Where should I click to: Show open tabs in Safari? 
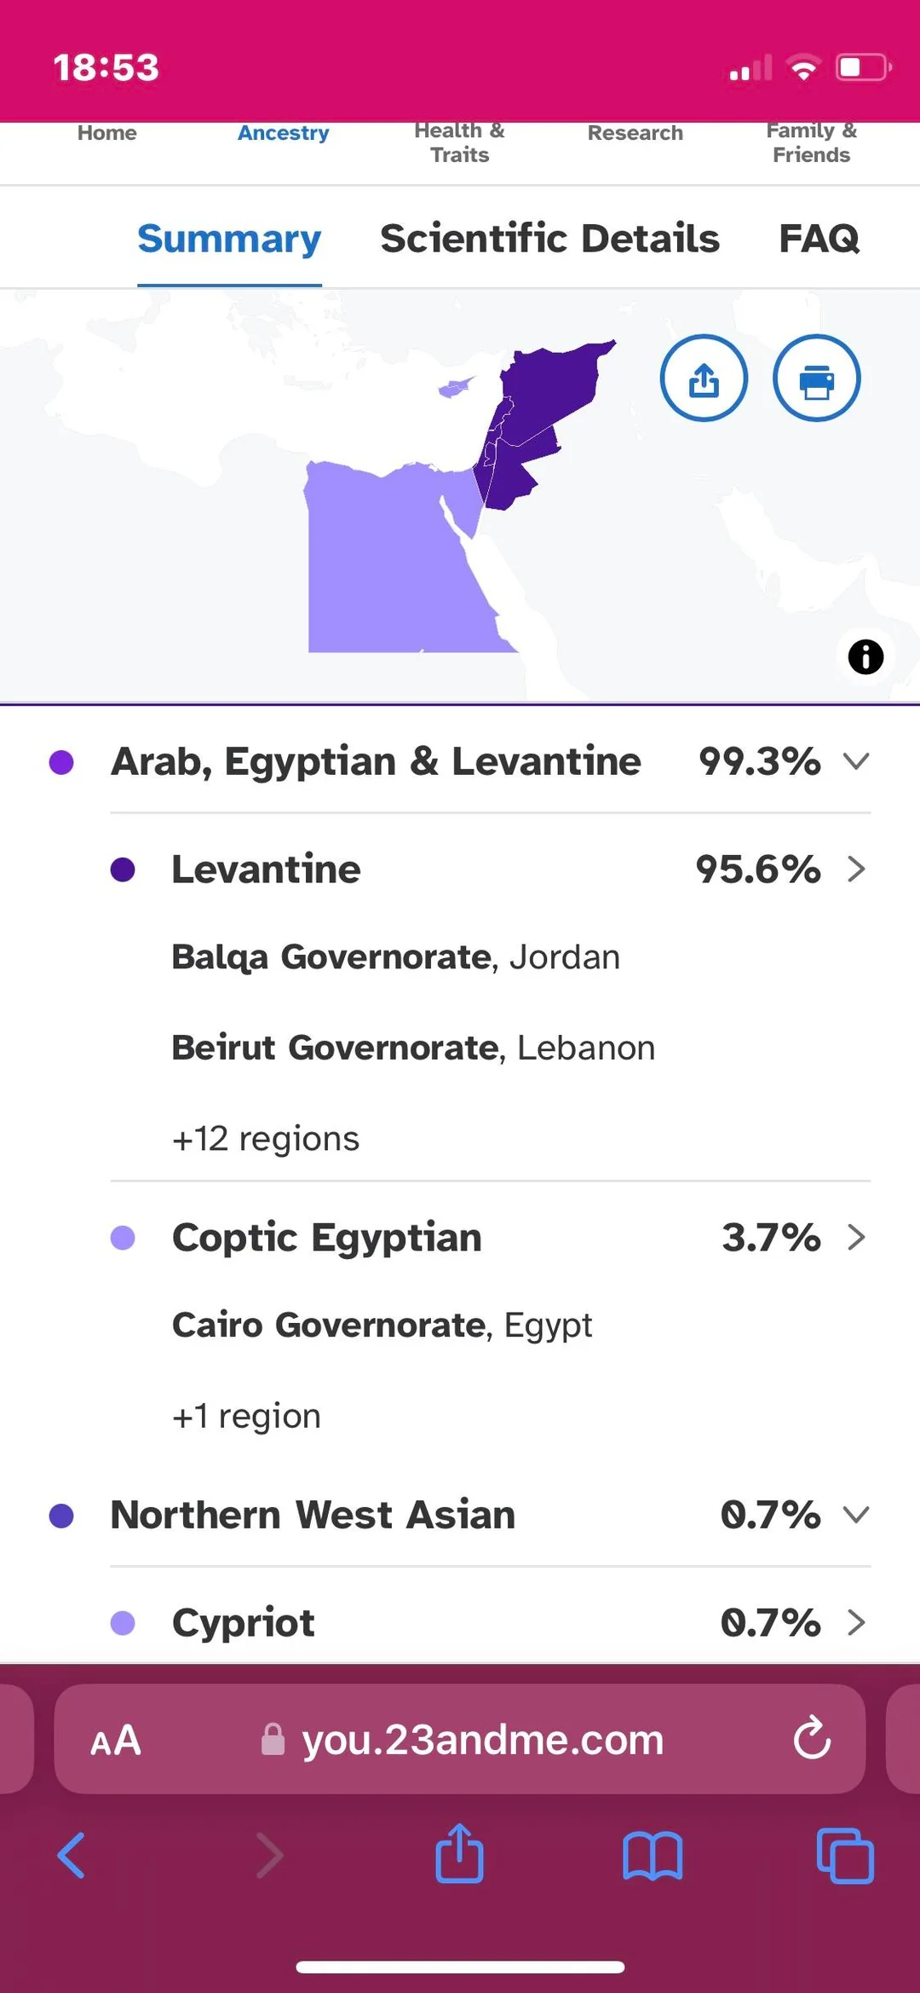(x=845, y=1855)
